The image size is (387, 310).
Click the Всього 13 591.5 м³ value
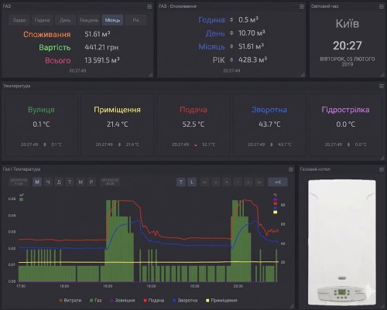[x=102, y=60]
